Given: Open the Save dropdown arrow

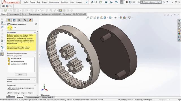Looking at the screenshot, I should coord(108,2).
